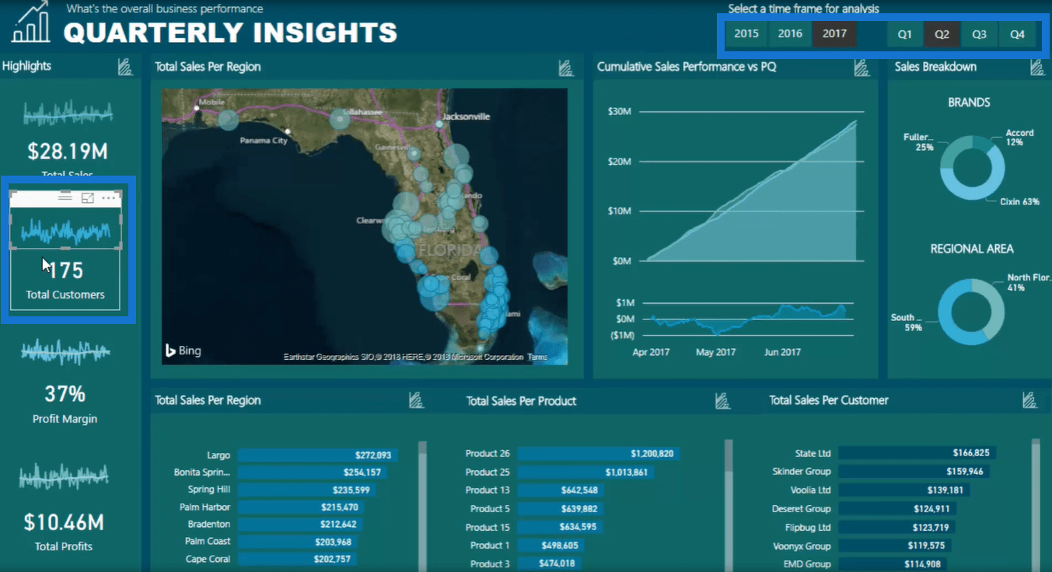Click the Brands donut chart
1052x572 pixels.
tap(972, 167)
